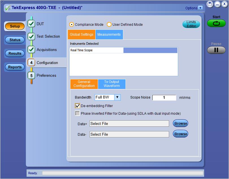Screen dimensions: 229x179
Task: Click the TekExpress application logo icon
Action: (x=7, y=8)
